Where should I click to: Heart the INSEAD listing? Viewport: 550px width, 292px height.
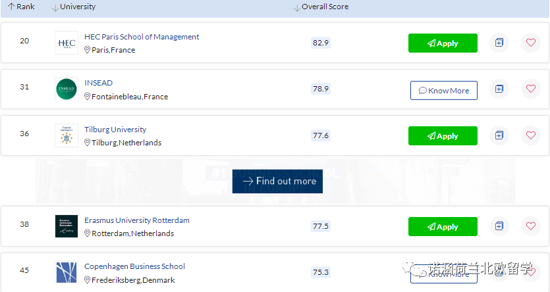[530, 89]
